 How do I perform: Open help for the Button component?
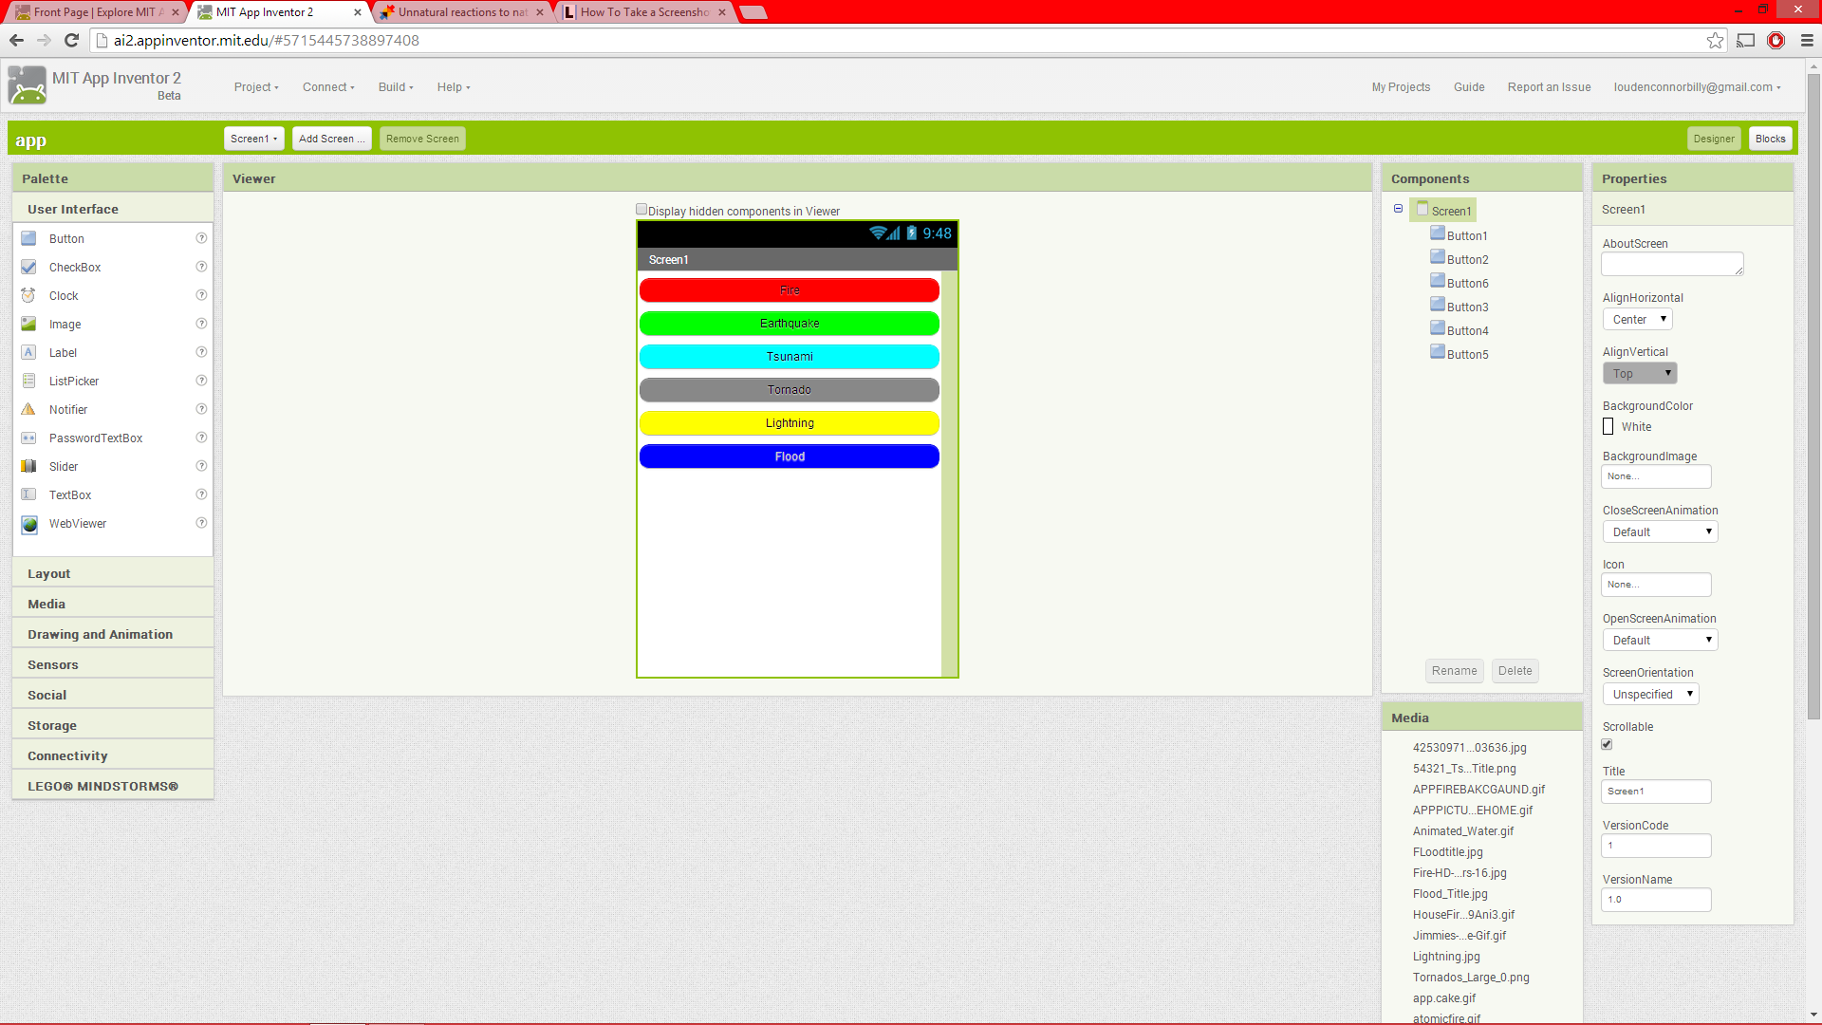[x=201, y=238]
